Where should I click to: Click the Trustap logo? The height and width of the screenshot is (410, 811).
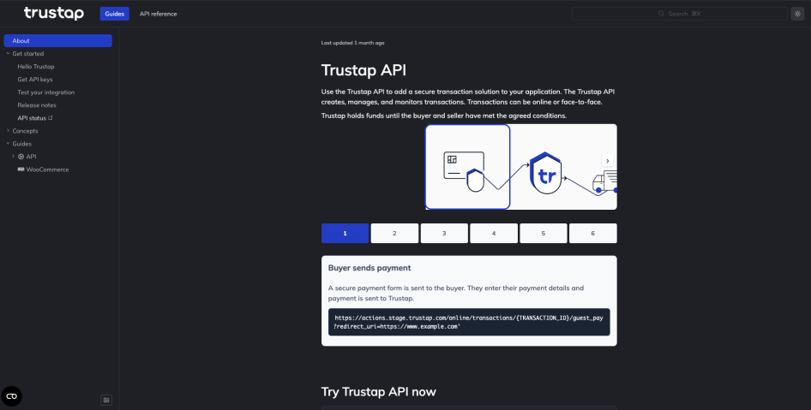[54, 14]
